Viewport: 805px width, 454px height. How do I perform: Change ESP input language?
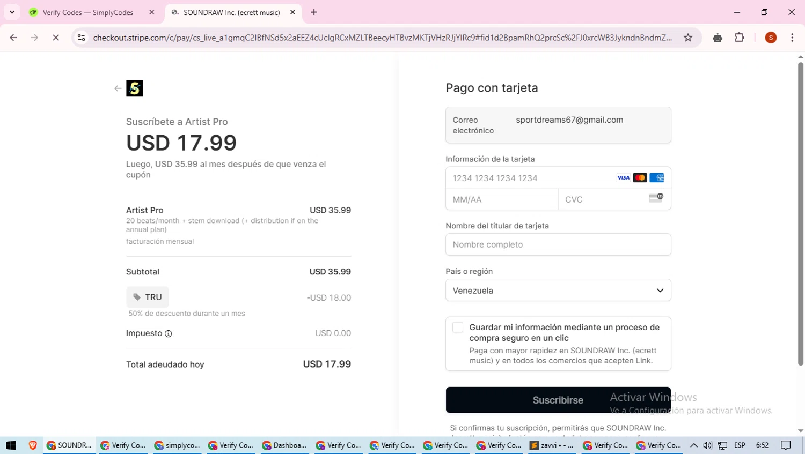click(x=740, y=445)
